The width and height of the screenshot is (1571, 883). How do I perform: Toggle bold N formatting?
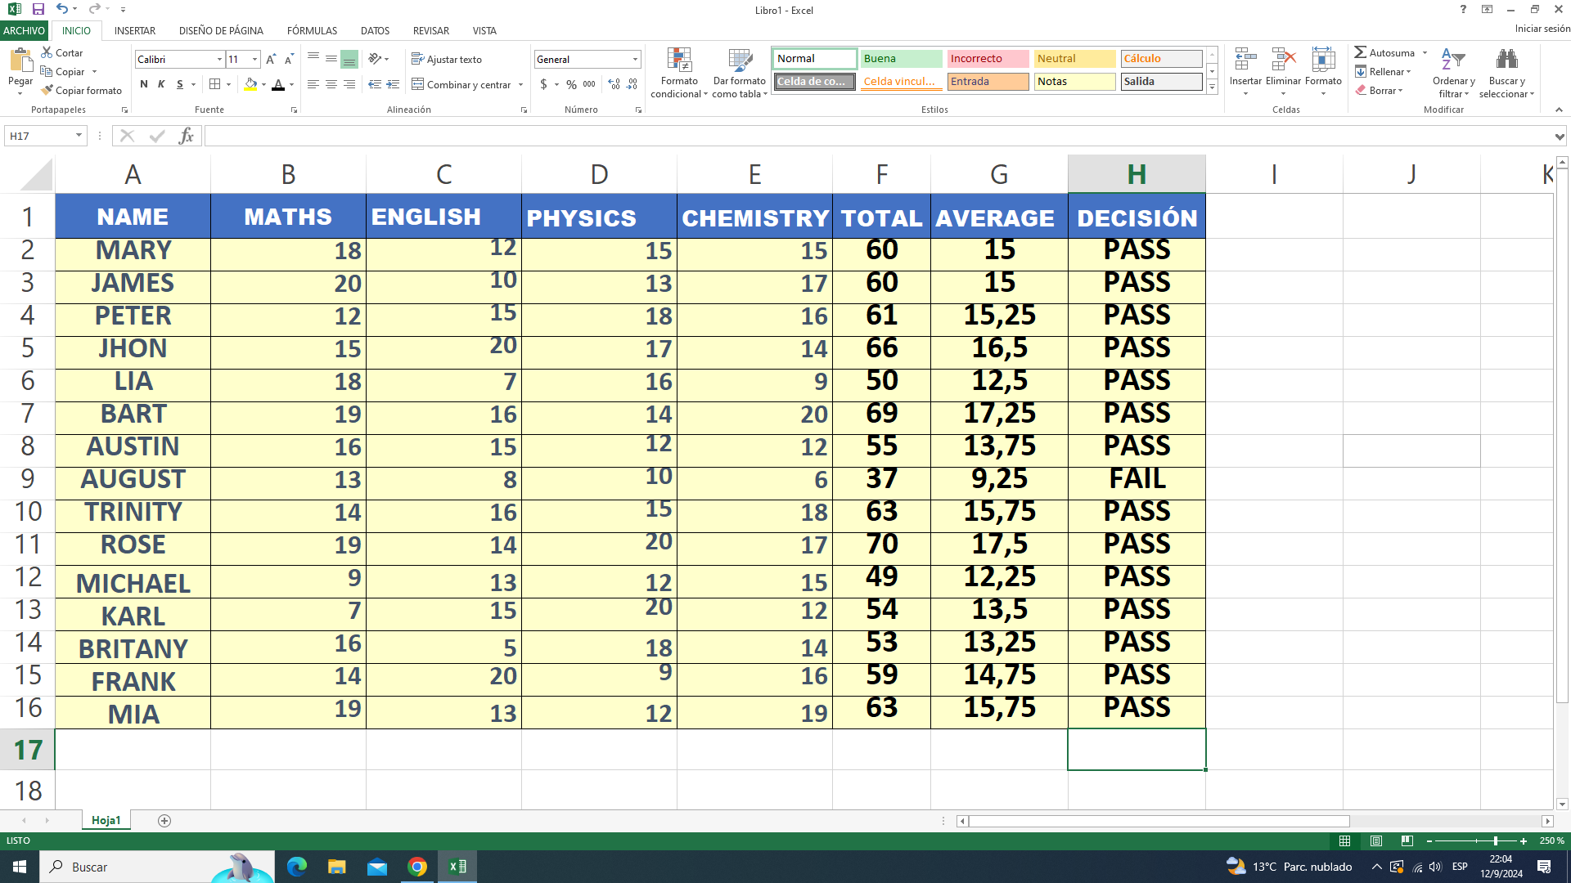[x=144, y=84]
